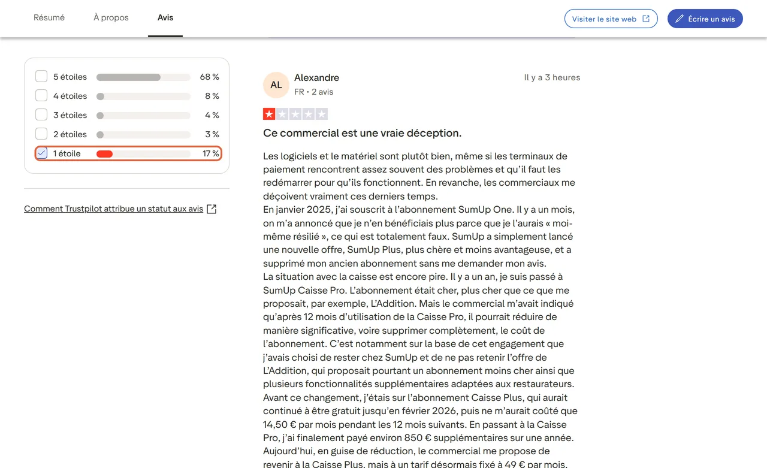The image size is (767, 468).
Task: Click the 4 étoiles rating distribution bar
Action: pos(143,96)
